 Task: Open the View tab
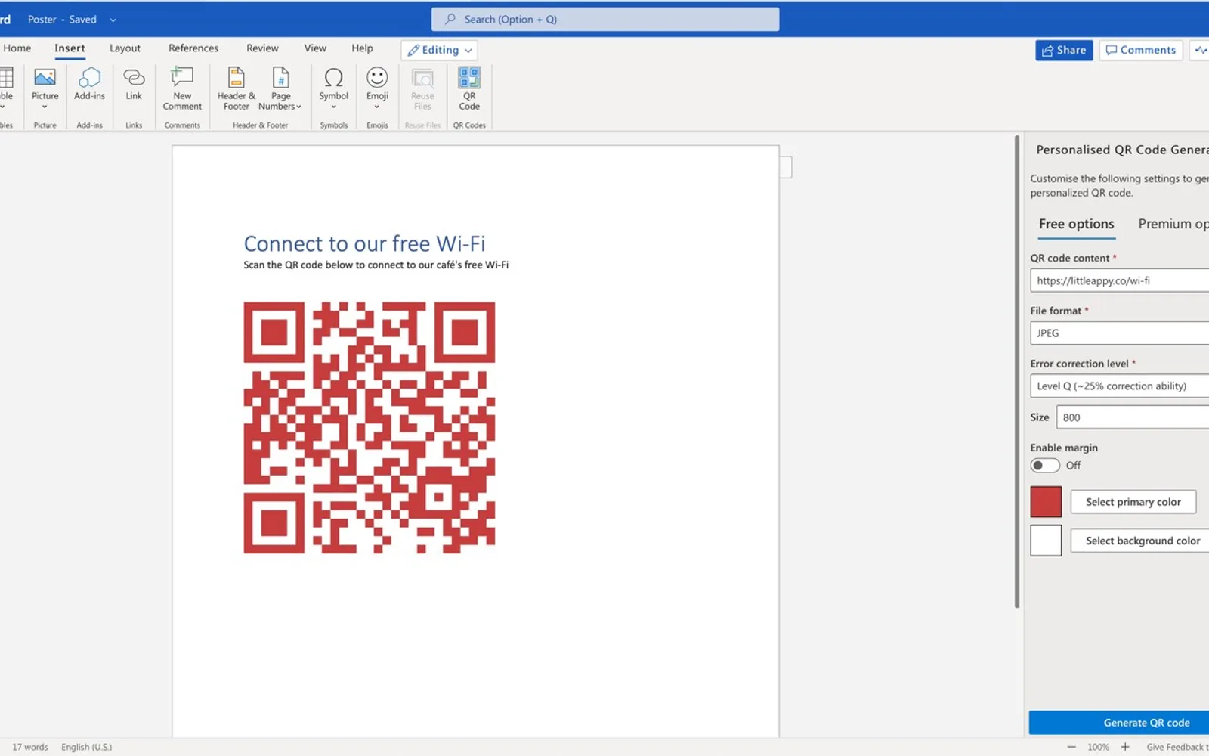point(315,48)
